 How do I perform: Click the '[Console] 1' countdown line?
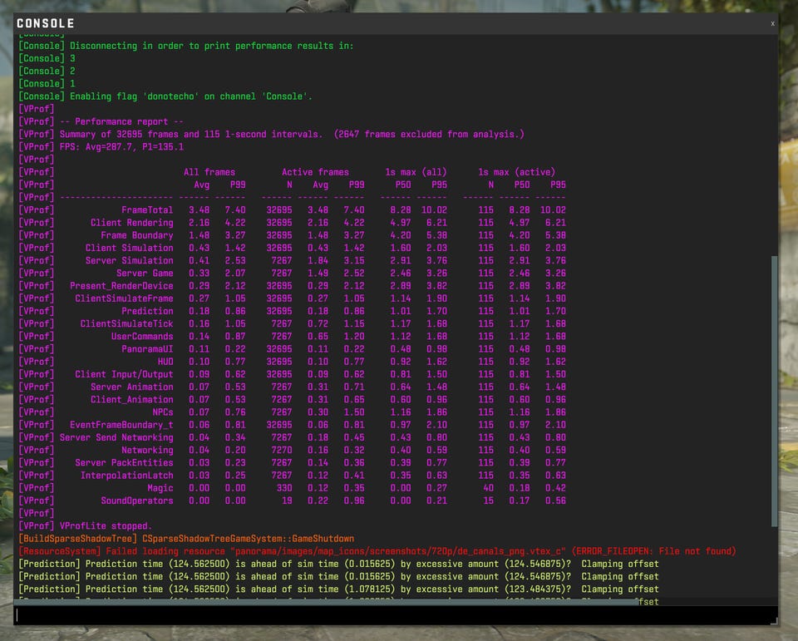pos(47,83)
